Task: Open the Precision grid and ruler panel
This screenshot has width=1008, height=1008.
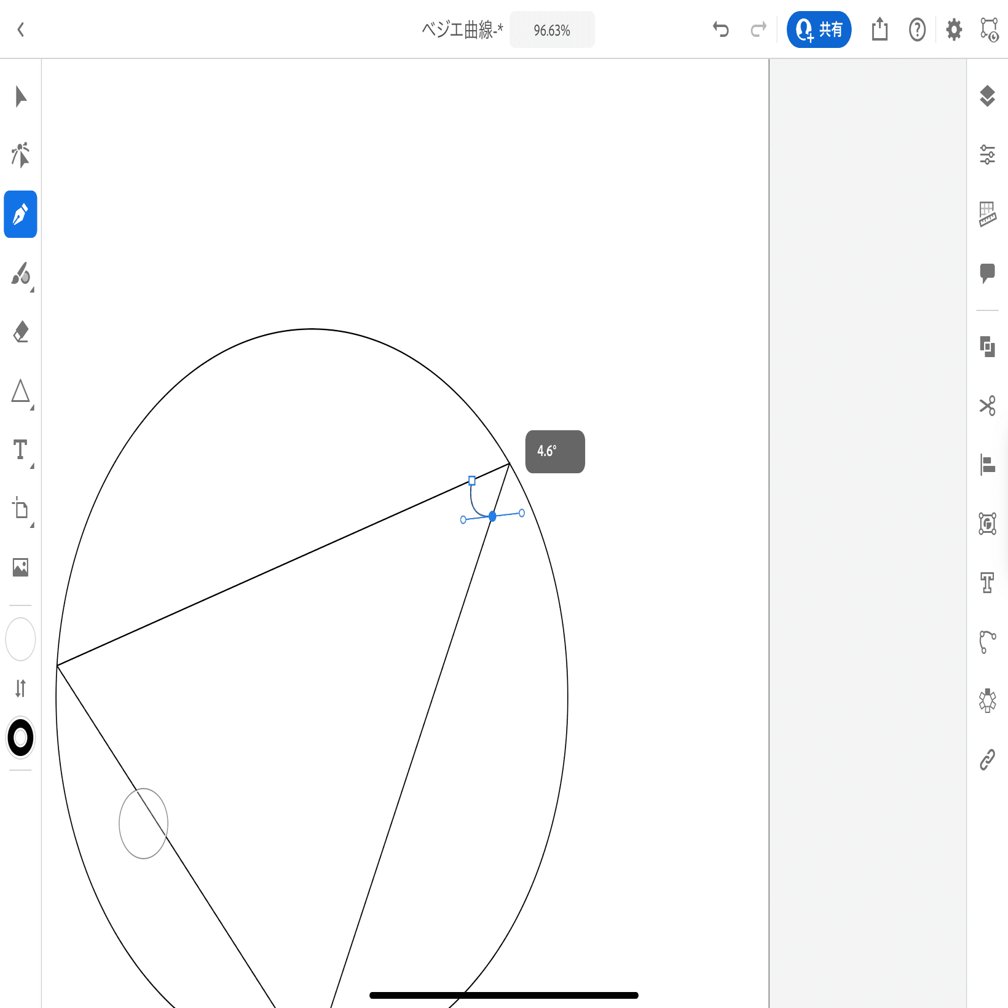Action: click(x=987, y=214)
